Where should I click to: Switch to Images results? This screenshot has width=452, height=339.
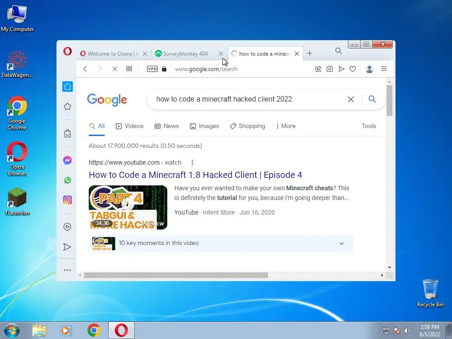point(204,126)
